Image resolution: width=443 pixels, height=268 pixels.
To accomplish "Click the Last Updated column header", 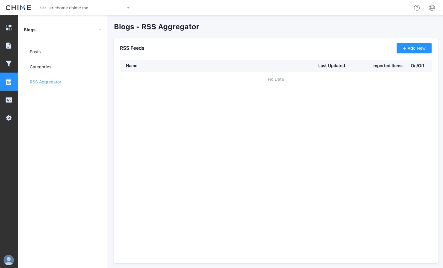I will 331,66.
